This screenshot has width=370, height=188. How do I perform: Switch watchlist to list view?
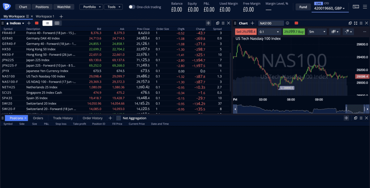47,23
